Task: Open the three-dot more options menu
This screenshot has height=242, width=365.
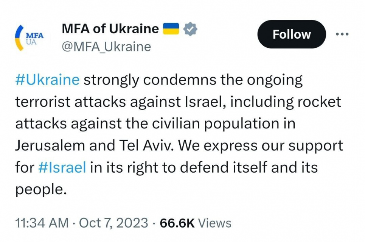Action: click(342, 34)
